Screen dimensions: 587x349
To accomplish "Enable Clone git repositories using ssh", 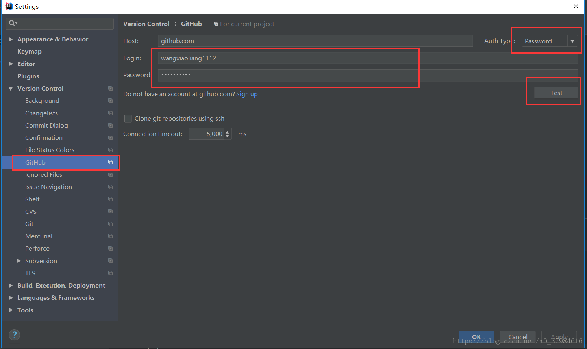I will [128, 119].
